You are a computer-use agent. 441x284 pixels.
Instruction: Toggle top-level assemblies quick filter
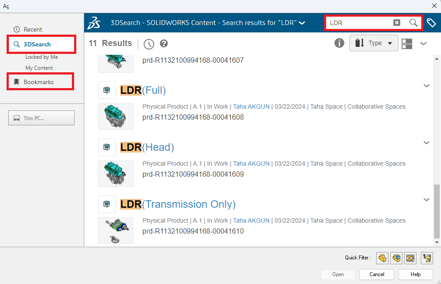pos(427,258)
